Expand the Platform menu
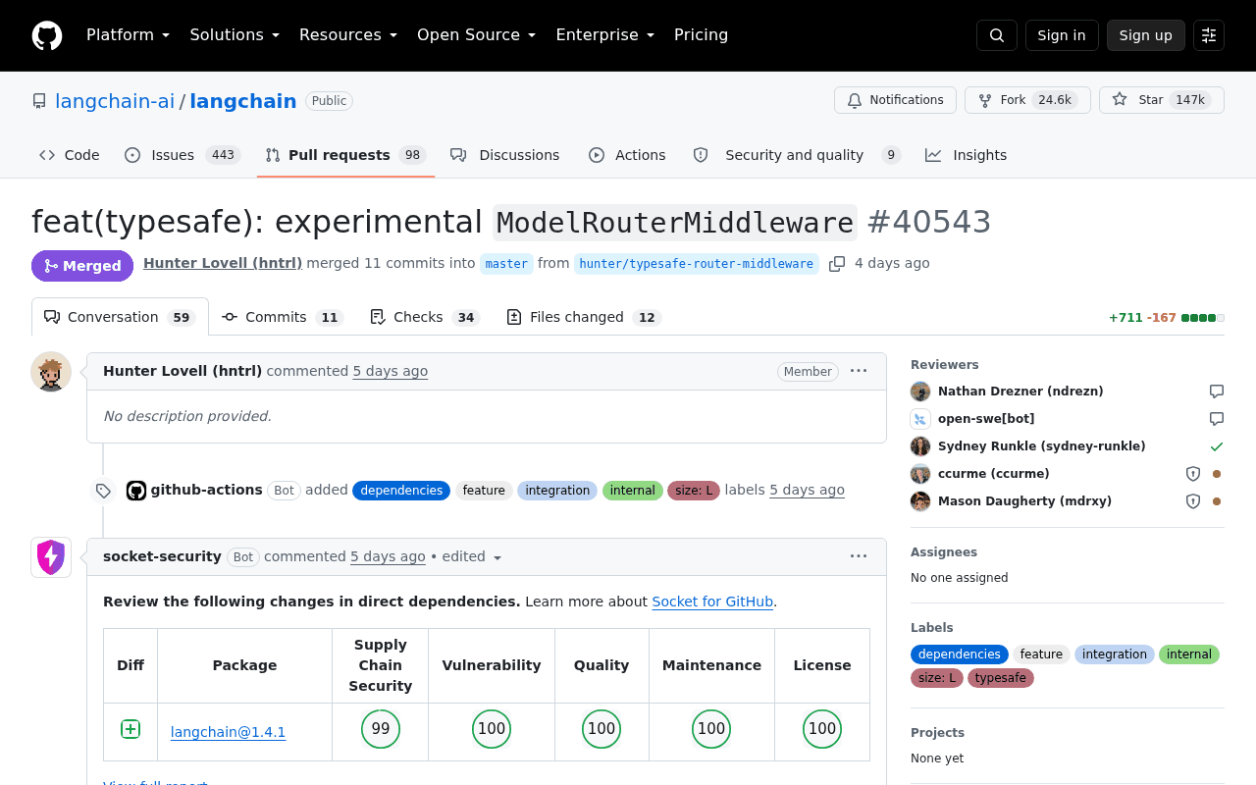 (x=128, y=35)
